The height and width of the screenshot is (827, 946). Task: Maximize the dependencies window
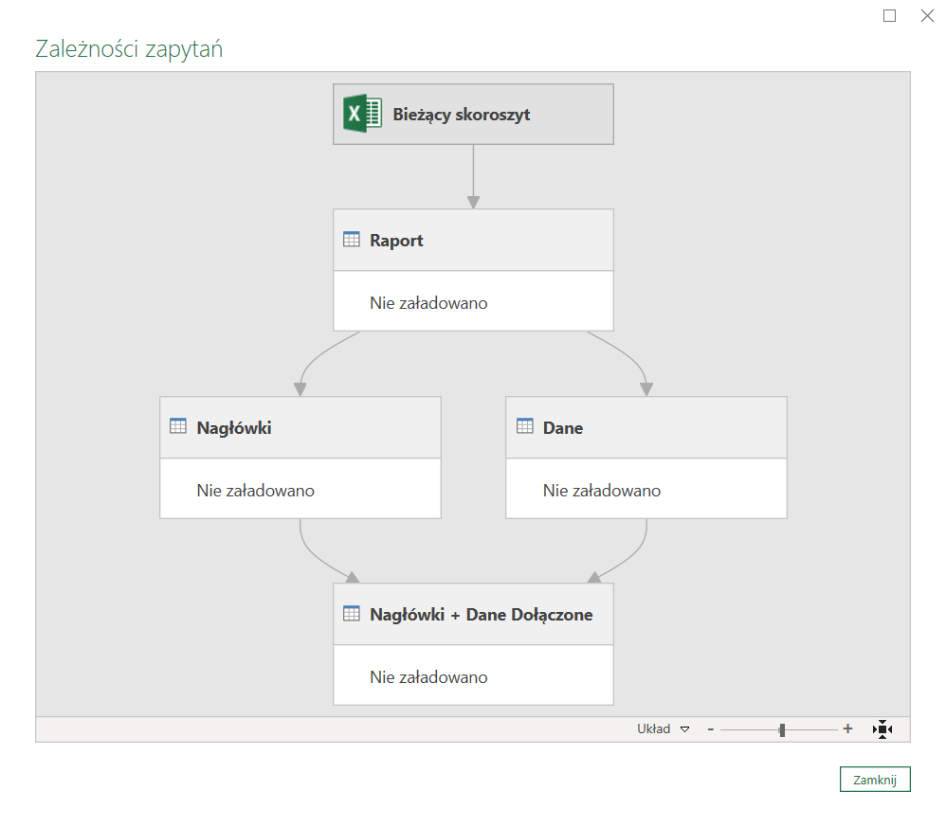pyautogui.click(x=889, y=15)
